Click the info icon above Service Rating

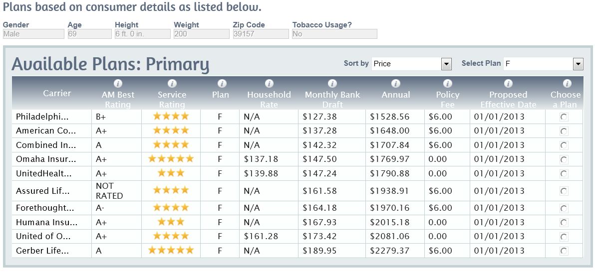pyautogui.click(x=172, y=84)
